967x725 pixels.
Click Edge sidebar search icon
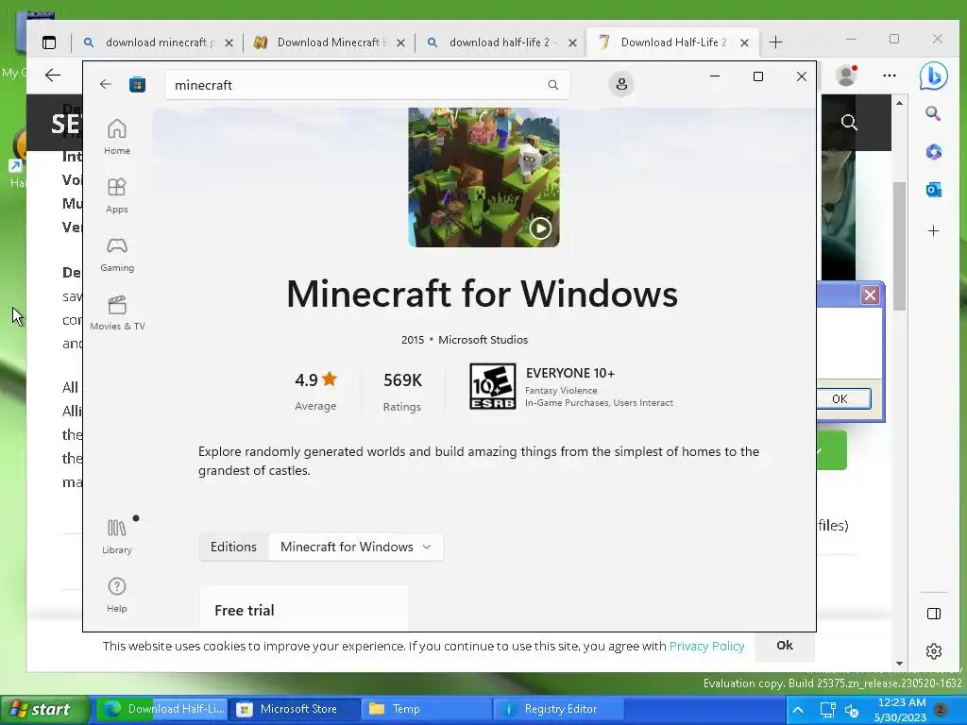[x=933, y=113]
